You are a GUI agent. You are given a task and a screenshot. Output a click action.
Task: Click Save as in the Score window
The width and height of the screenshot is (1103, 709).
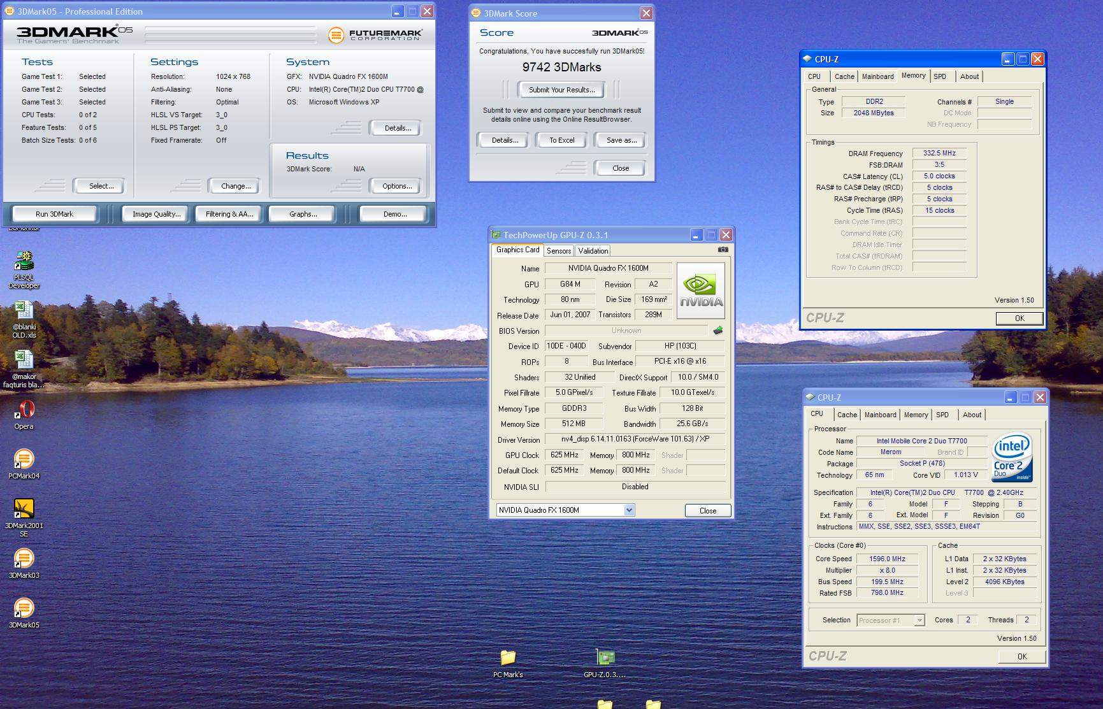621,140
